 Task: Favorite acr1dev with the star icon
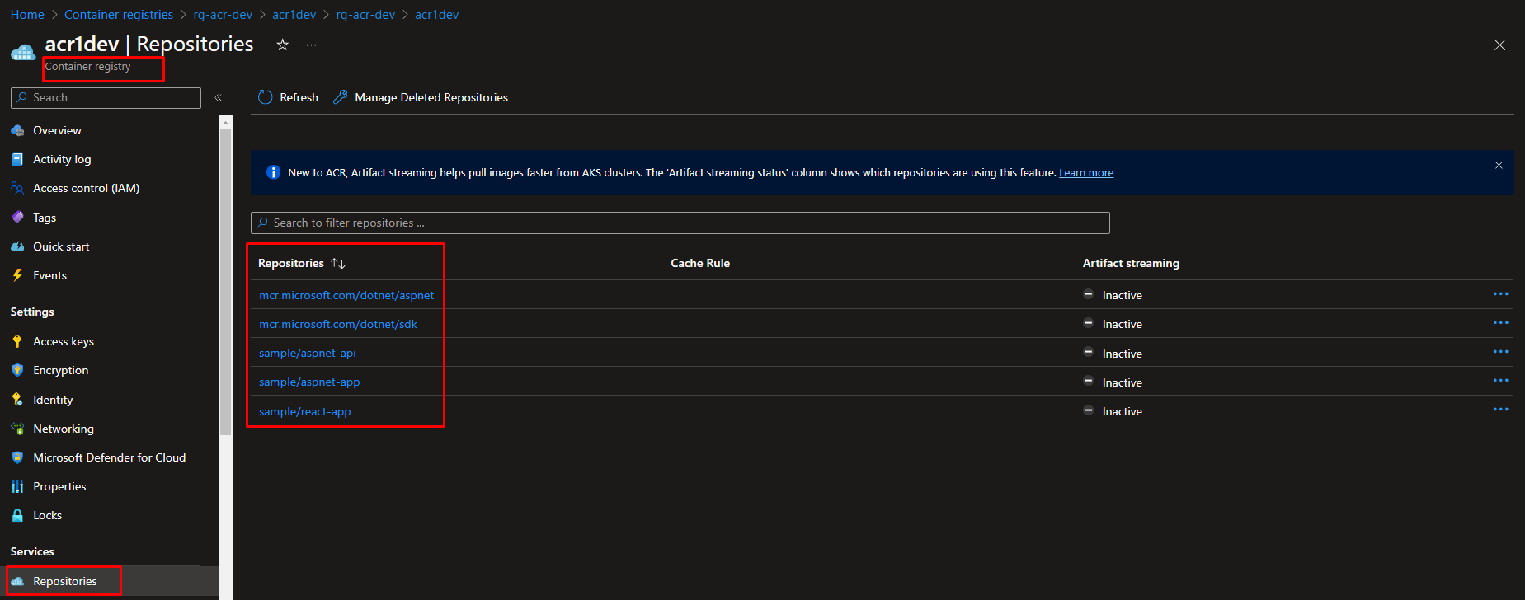[282, 45]
